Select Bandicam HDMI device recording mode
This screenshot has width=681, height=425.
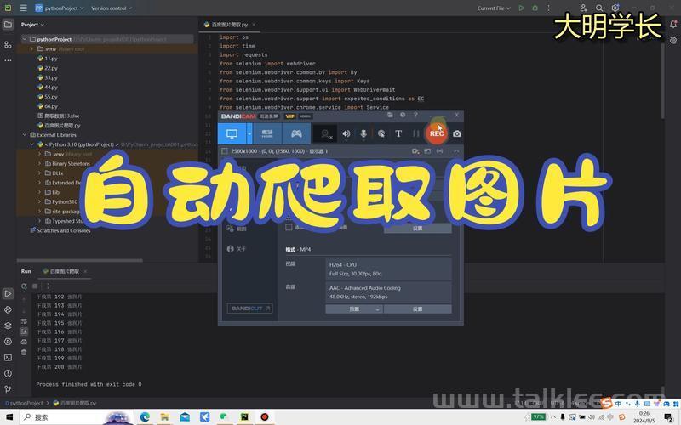pos(267,134)
